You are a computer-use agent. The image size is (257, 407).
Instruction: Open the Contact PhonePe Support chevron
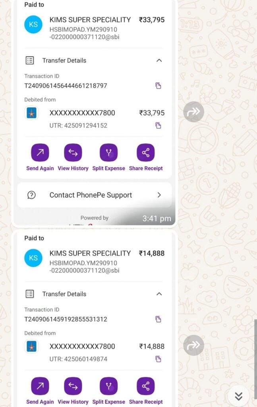(x=159, y=195)
